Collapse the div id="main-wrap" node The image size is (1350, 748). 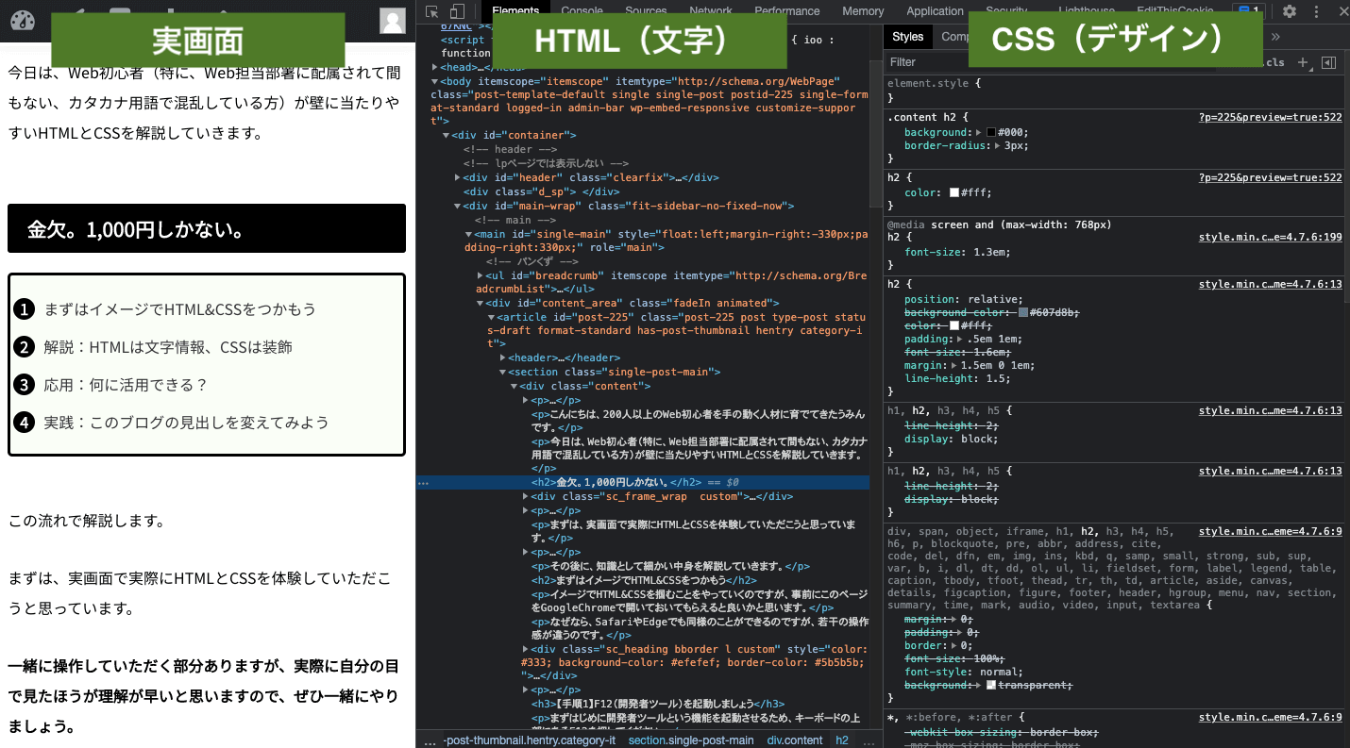click(x=458, y=206)
